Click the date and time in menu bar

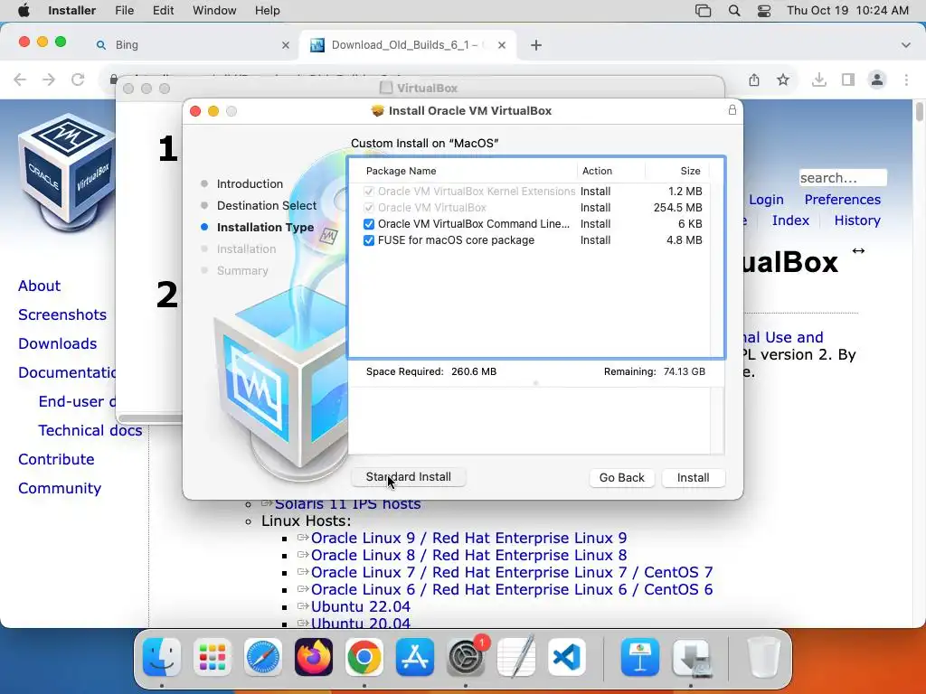pyautogui.click(x=847, y=11)
